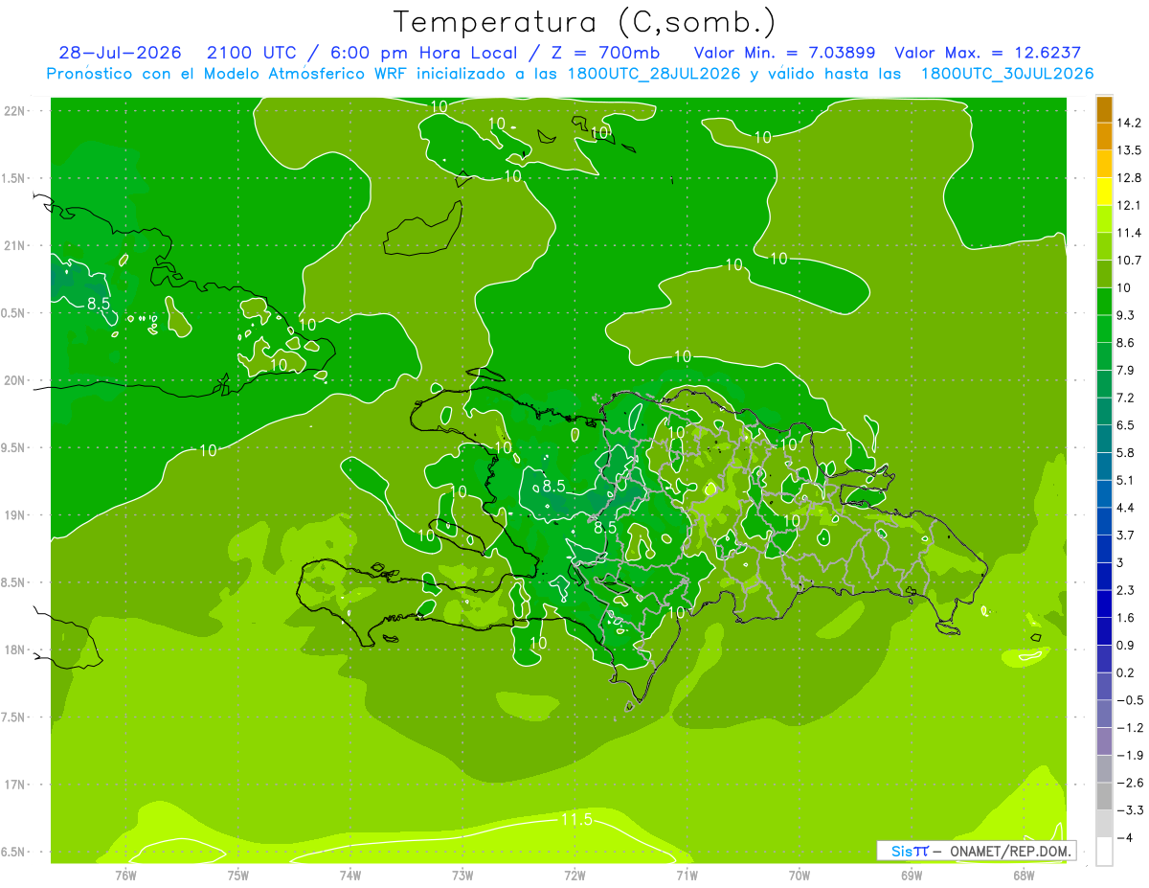Pick the yellow legend swatch between 12.1 and 12.8
The image size is (1149, 888).
click(1104, 192)
